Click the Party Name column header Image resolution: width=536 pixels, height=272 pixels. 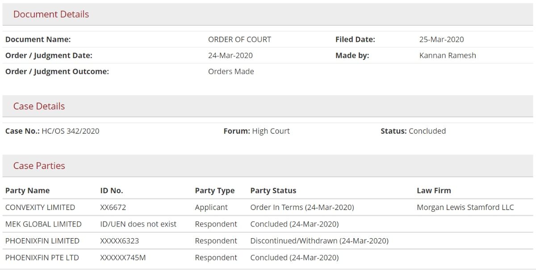[27, 190]
